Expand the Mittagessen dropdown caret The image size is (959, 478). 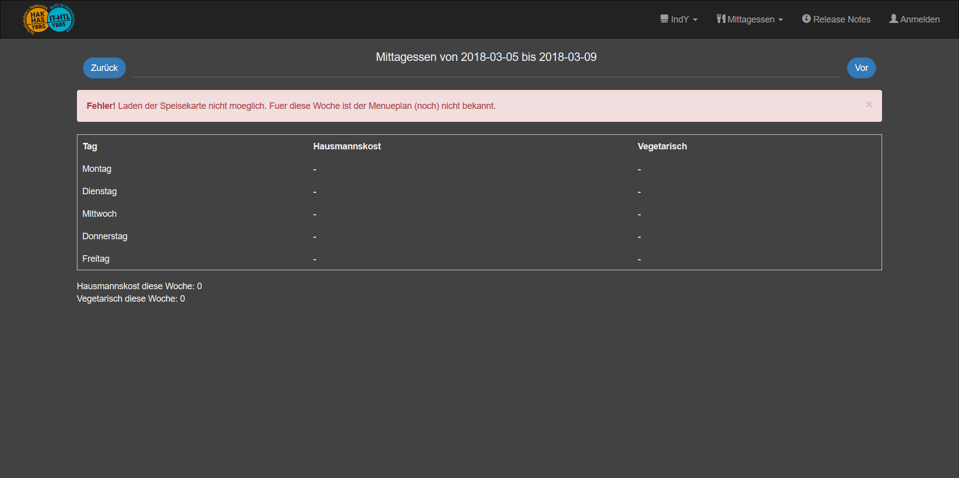tap(781, 20)
